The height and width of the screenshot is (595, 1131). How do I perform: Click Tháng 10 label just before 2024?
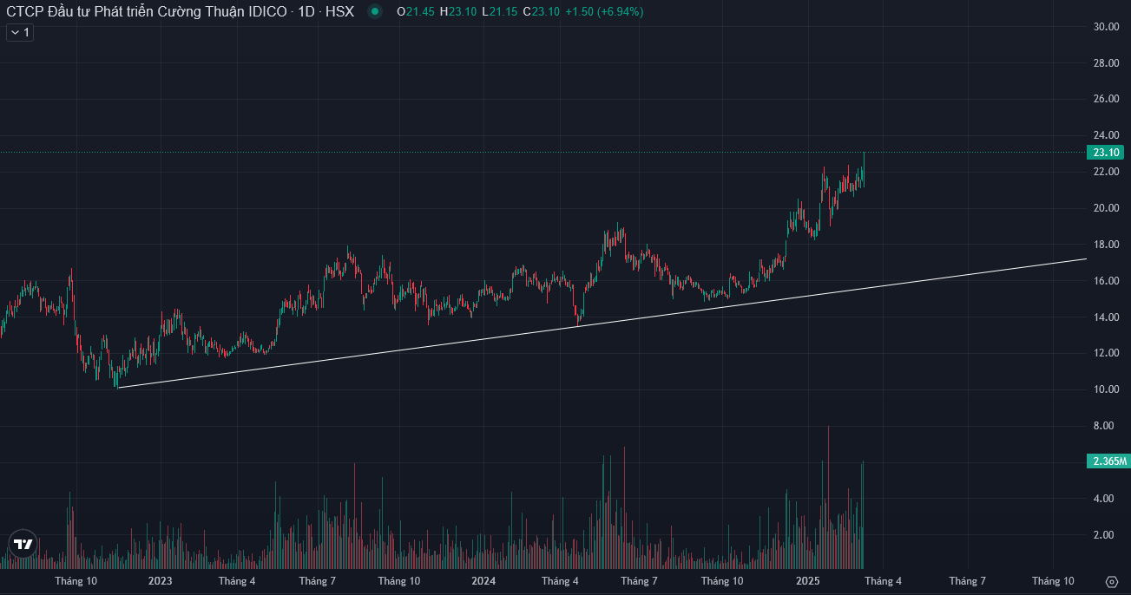click(399, 581)
